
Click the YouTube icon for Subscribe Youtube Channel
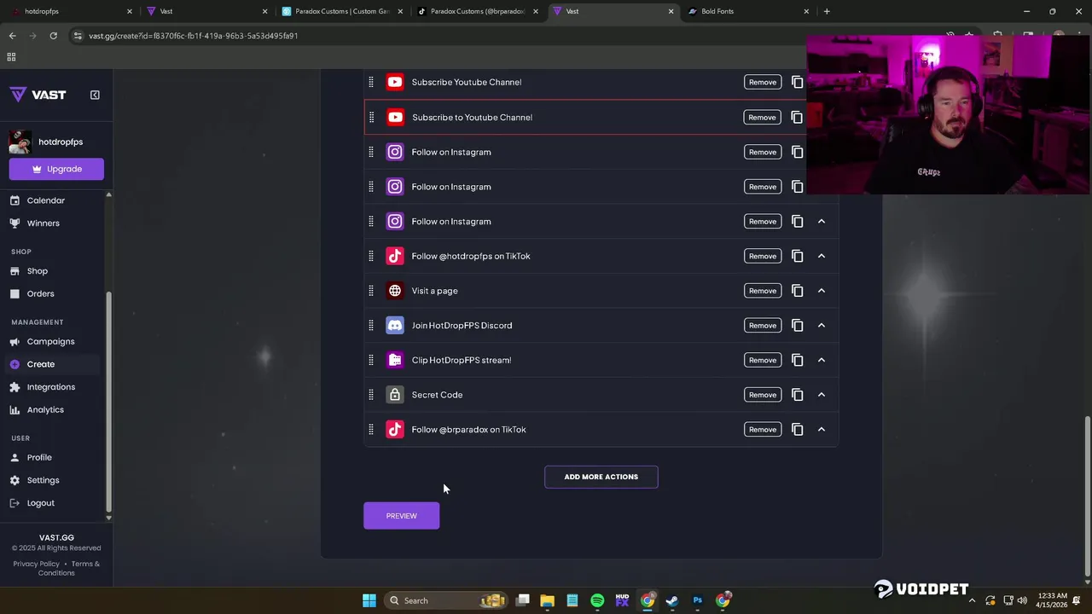394,82
